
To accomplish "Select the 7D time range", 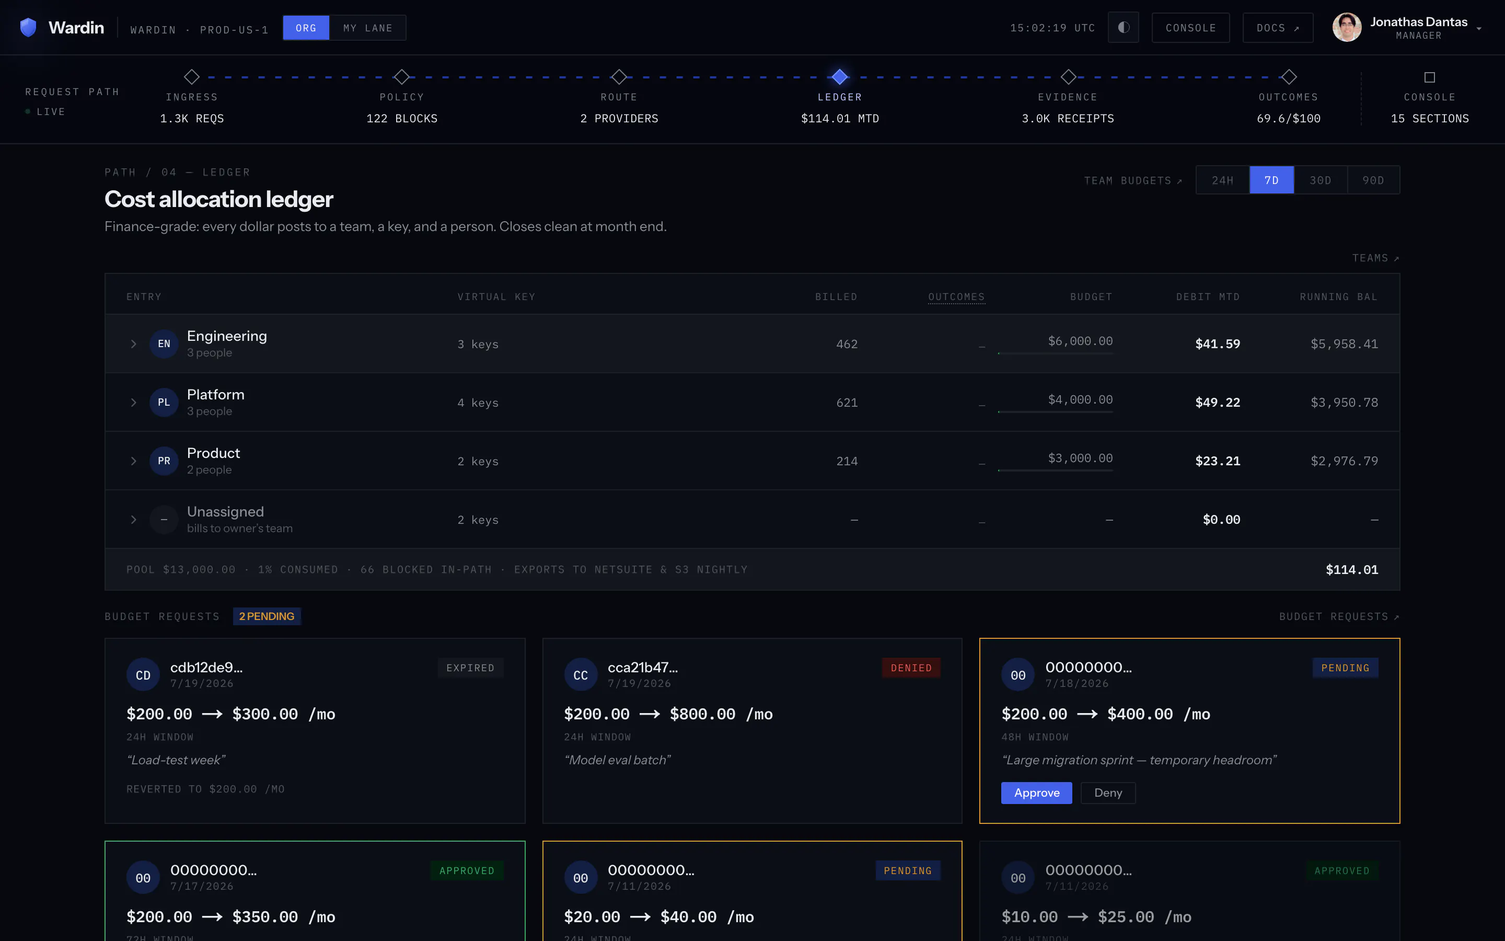I will [1272, 180].
